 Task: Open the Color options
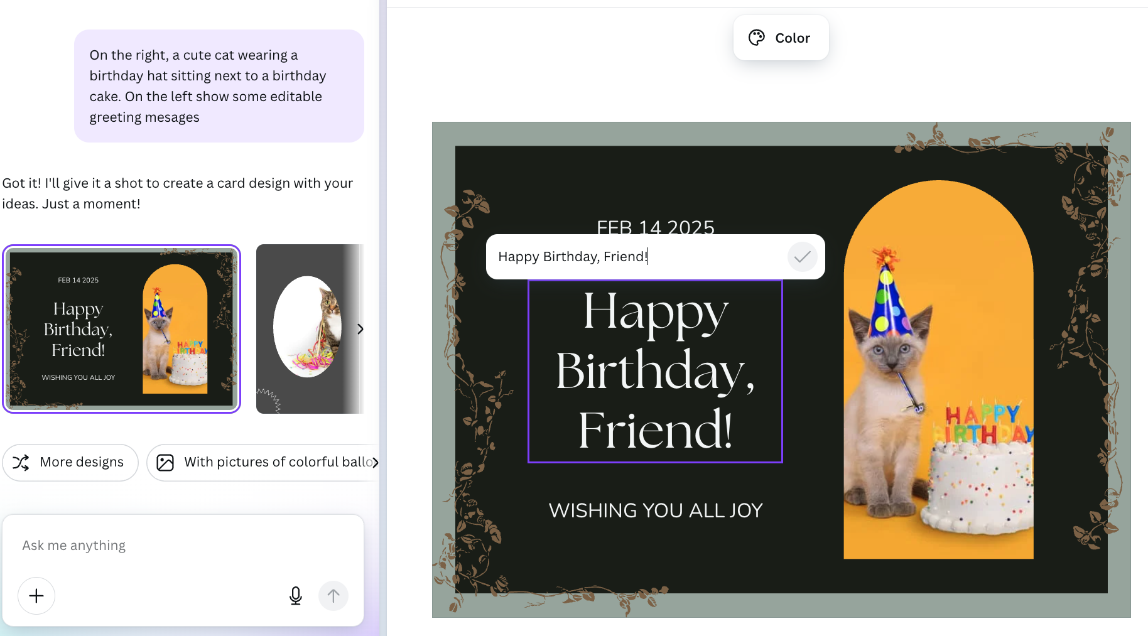tap(781, 38)
